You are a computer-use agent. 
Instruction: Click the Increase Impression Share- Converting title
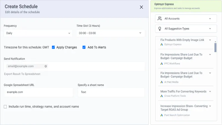pyautogui.click(x=184, y=108)
